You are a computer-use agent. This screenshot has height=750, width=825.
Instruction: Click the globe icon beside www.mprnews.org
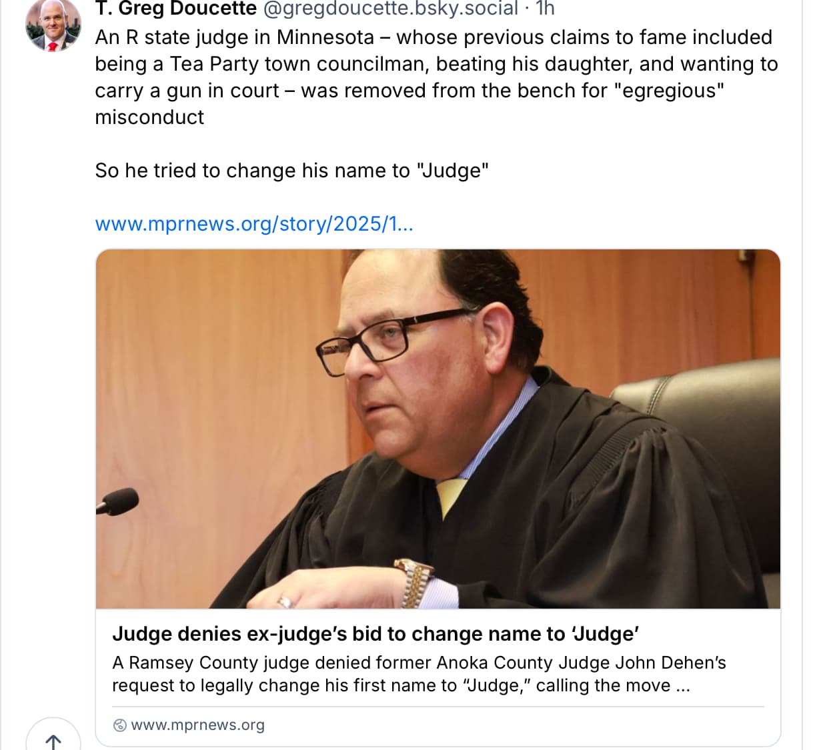click(x=119, y=725)
